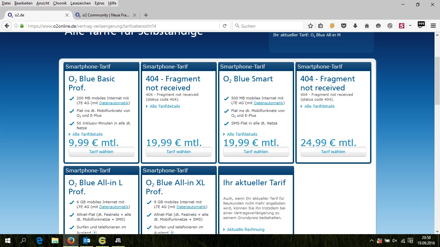
Task: Open File Explorer from the taskbar
Action: (55, 241)
